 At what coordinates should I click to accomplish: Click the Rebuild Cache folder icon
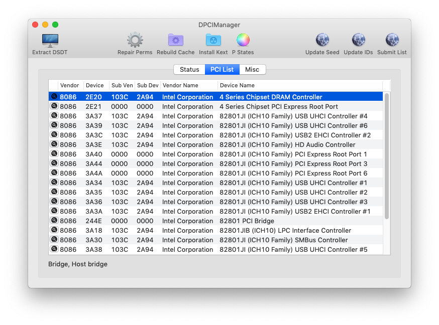click(x=175, y=39)
